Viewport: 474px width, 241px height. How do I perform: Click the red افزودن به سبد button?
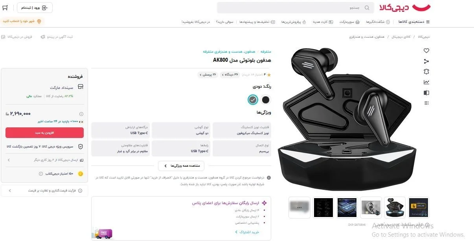[44, 132]
